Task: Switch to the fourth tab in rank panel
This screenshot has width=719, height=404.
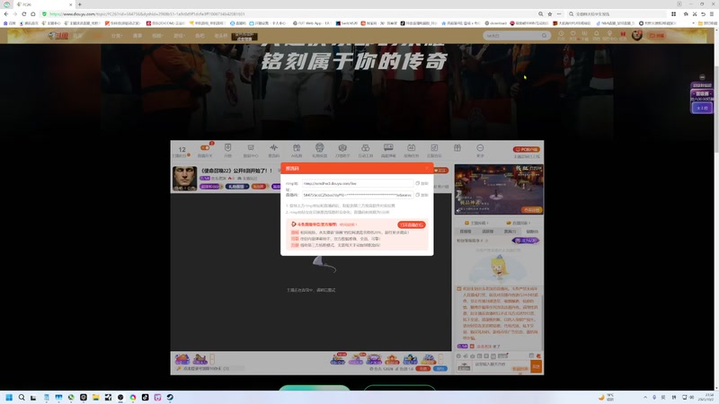Action: click(x=532, y=232)
